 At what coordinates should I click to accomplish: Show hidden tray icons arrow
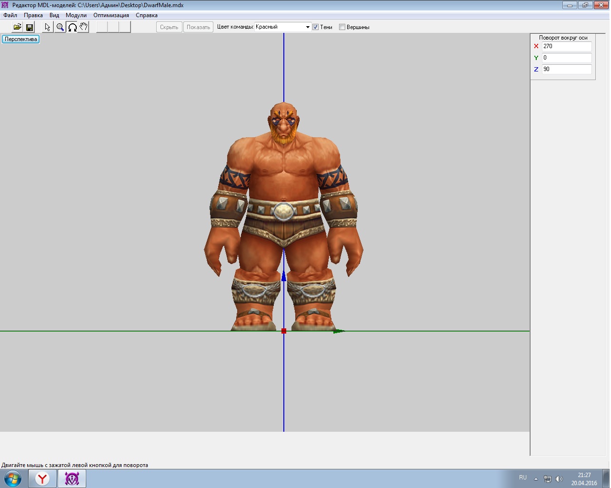(x=536, y=479)
